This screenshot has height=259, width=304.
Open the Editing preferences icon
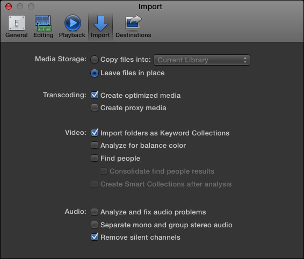43,23
